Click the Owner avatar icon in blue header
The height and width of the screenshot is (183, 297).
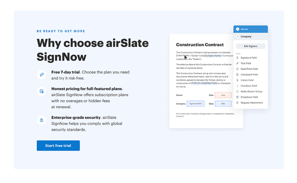[238, 29]
